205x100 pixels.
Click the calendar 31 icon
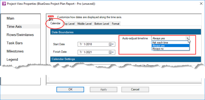point(50,18)
